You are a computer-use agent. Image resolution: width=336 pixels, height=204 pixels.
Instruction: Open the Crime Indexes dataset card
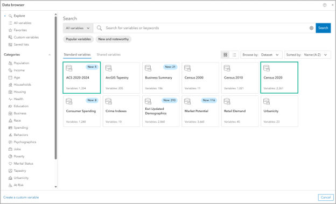pos(121,111)
